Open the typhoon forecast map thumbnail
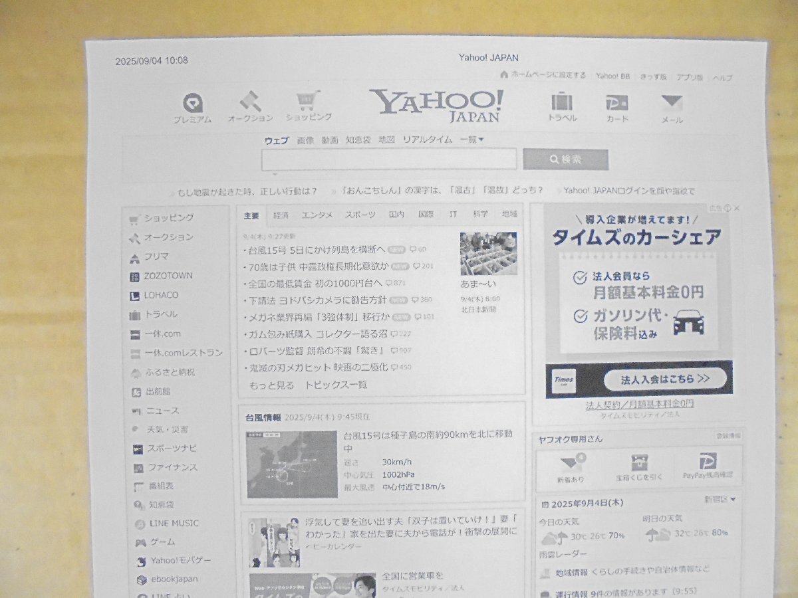 point(292,464)
